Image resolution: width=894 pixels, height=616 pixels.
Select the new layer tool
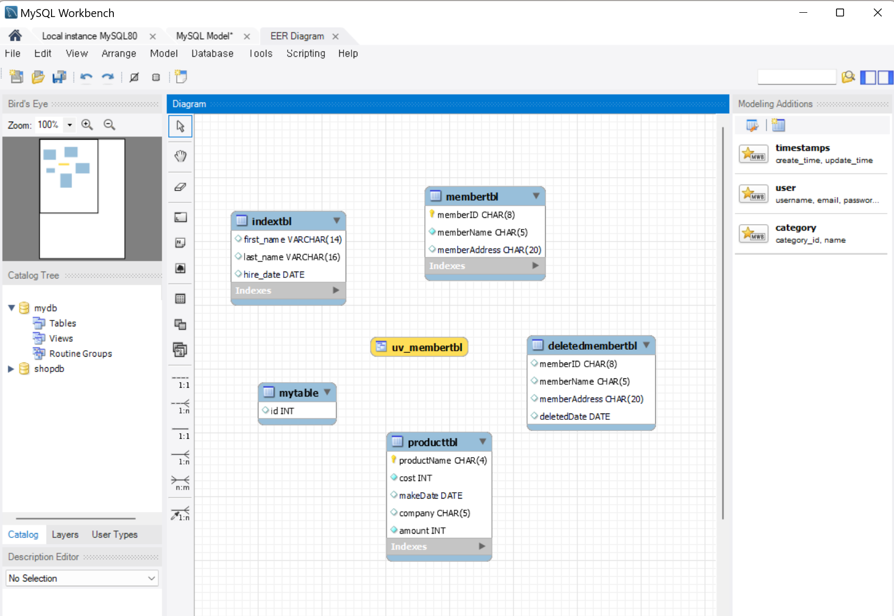point(180,217)
